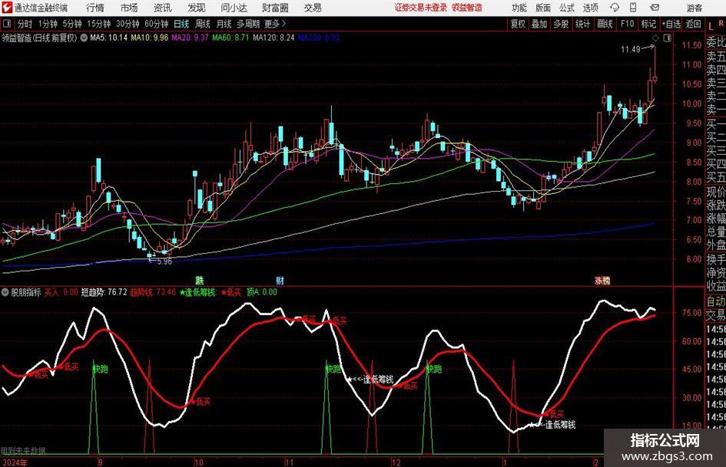Click the 游客 guest account label
This screenshot has width=726, height=467.
(695, 8)
